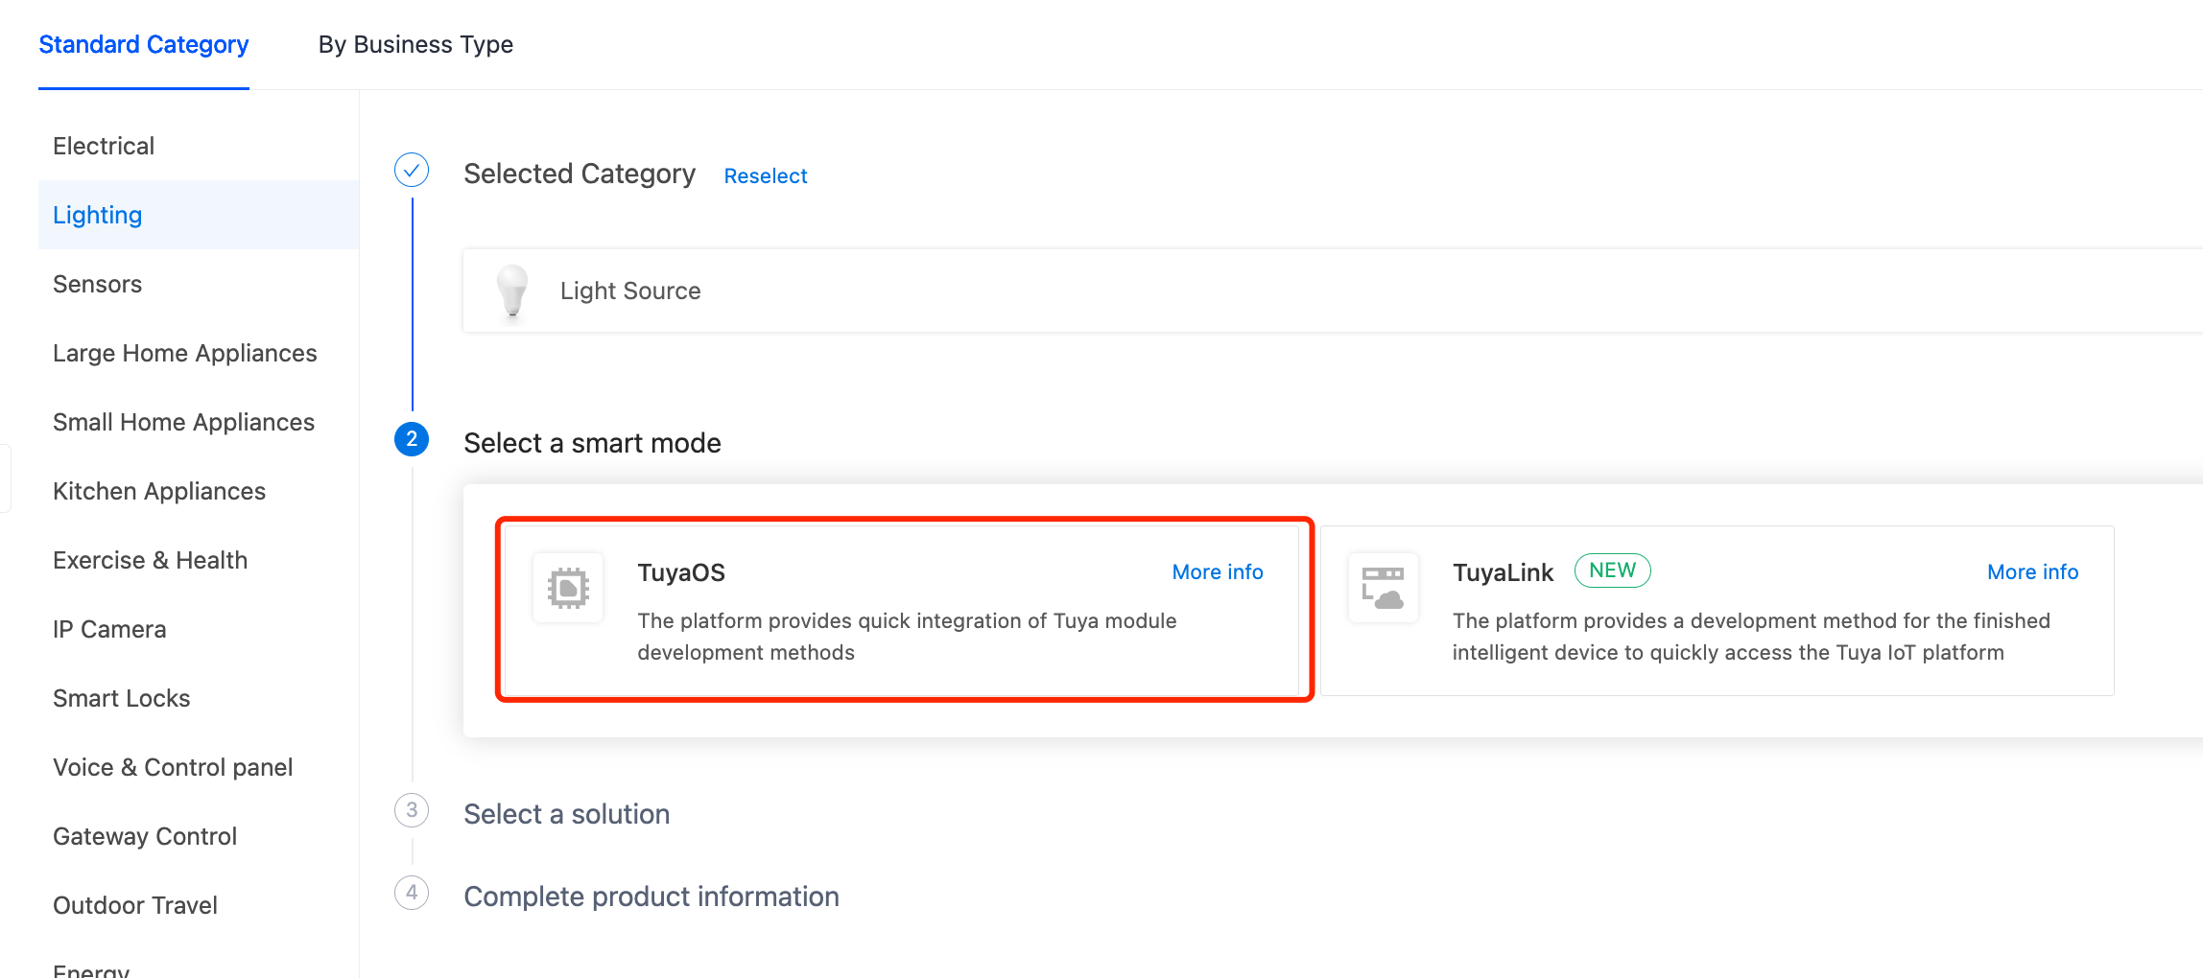Viewport: 2203px width, 978px height.
Task: Select Kitchen Appliances category
Action: tap(199, 491)
